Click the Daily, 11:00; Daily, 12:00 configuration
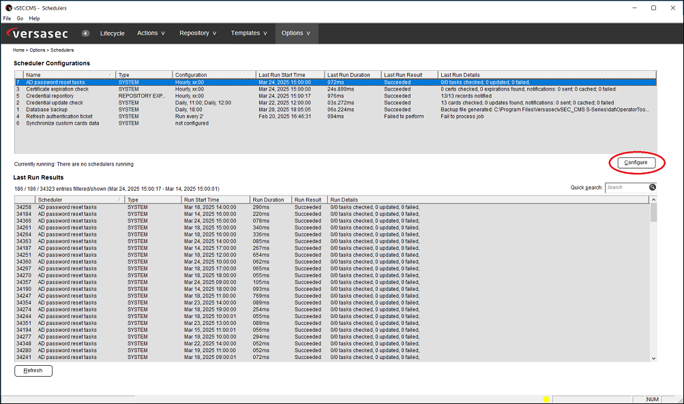This screenshot has width=684, height=404. click(203, 103)
